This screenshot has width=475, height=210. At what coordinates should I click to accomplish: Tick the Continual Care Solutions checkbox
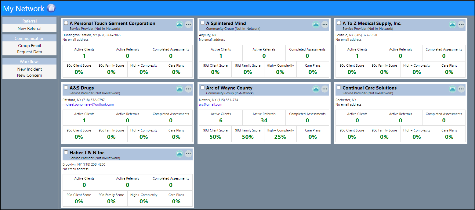pyautogui.click(x=339, y=87)
